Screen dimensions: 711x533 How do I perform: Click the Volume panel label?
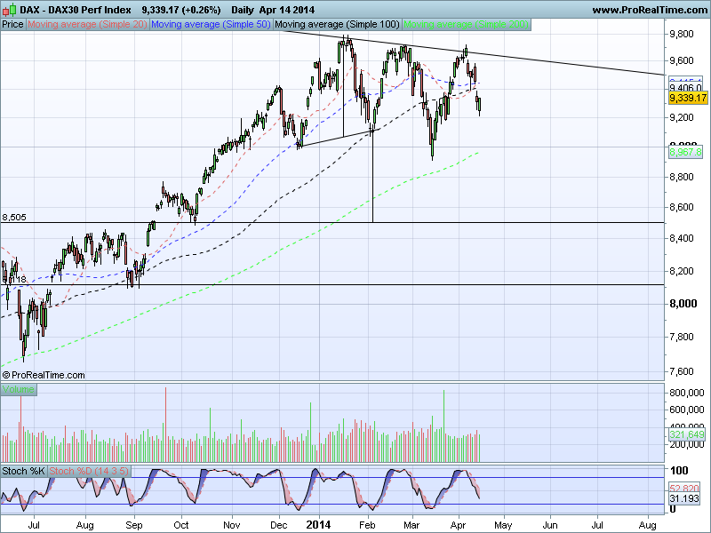18,389
